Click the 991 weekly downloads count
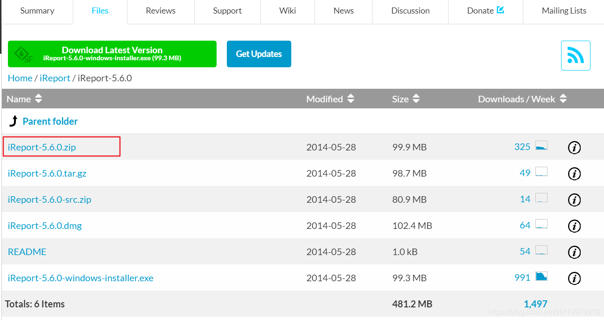Image resolution: width=604 pixels, height=320 pixels. [x=522, y=278]
